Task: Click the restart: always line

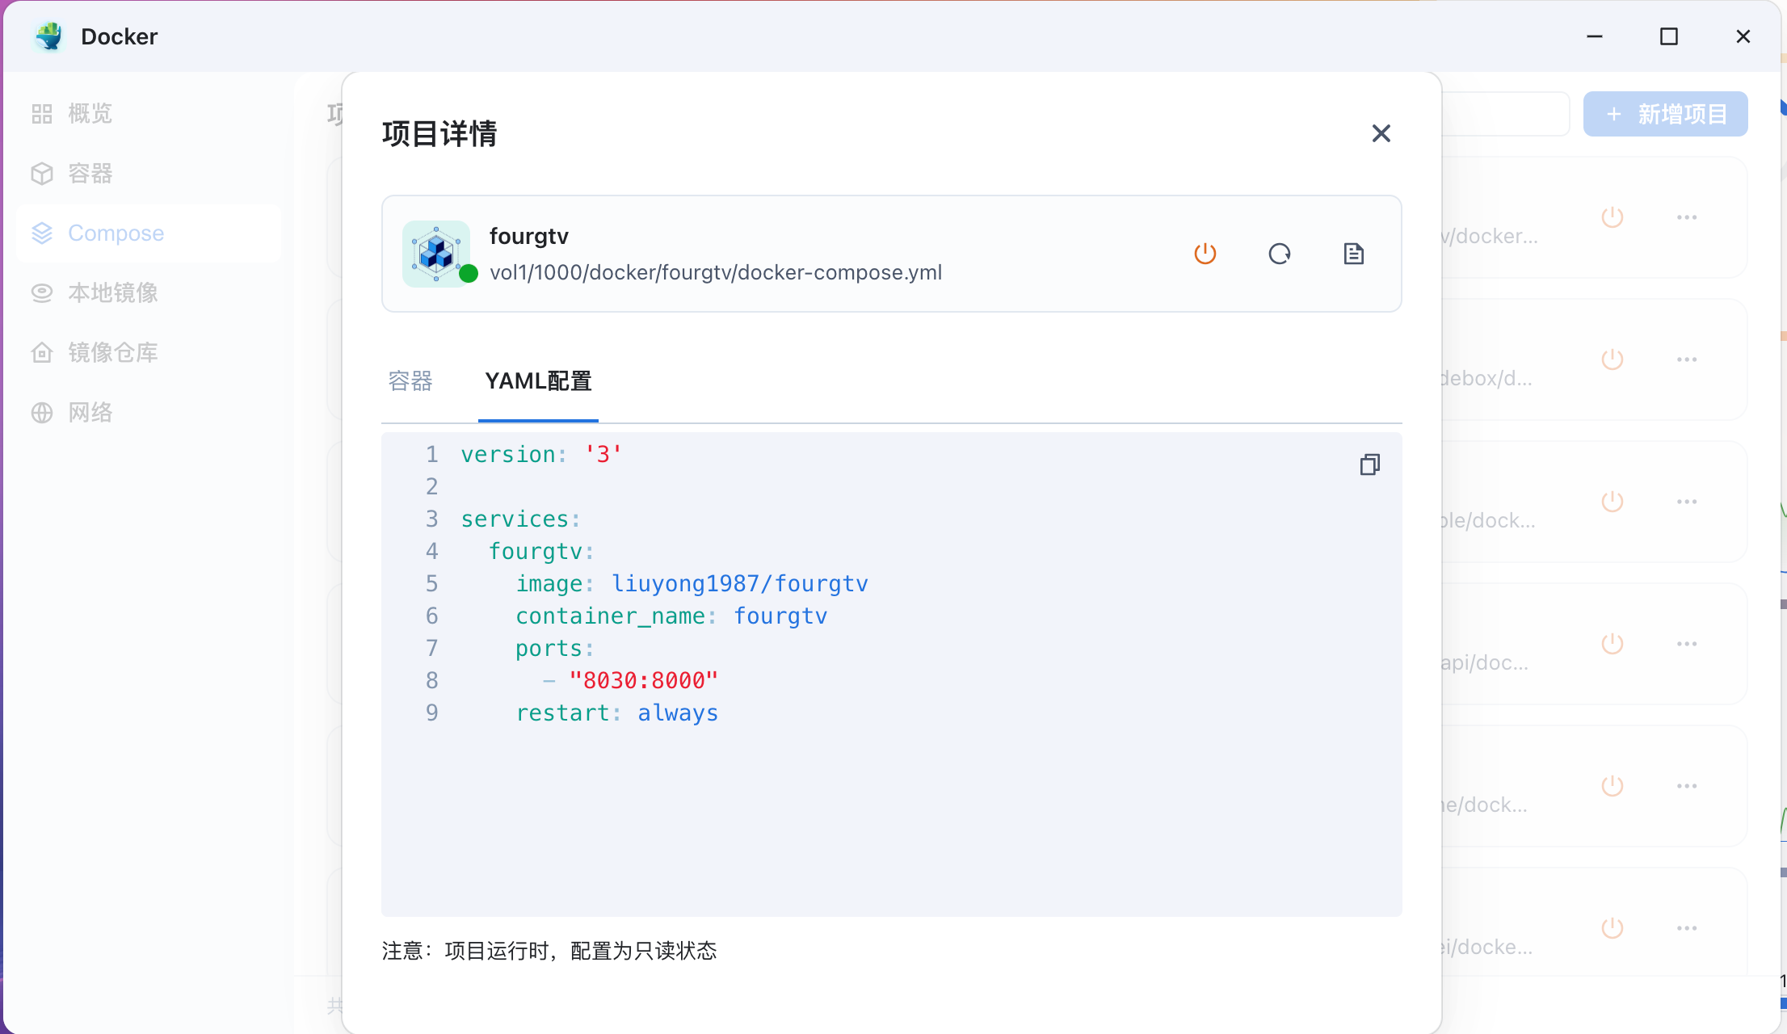Action: 617,712
